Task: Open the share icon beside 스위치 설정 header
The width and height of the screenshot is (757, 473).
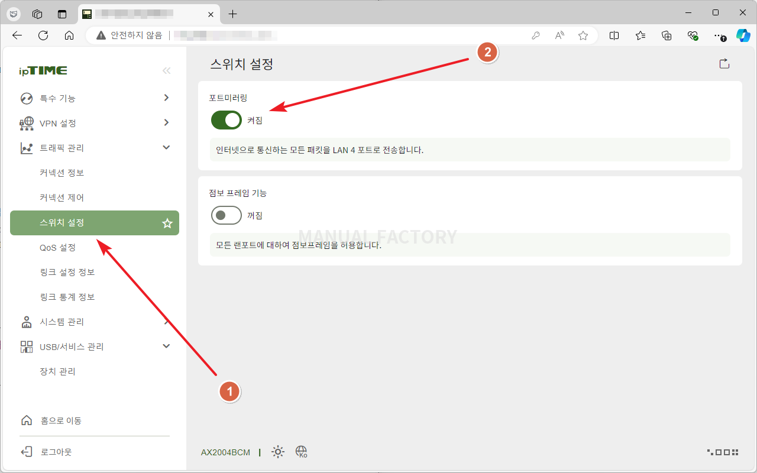Action: pyautogui.click(x=724, y=64)
